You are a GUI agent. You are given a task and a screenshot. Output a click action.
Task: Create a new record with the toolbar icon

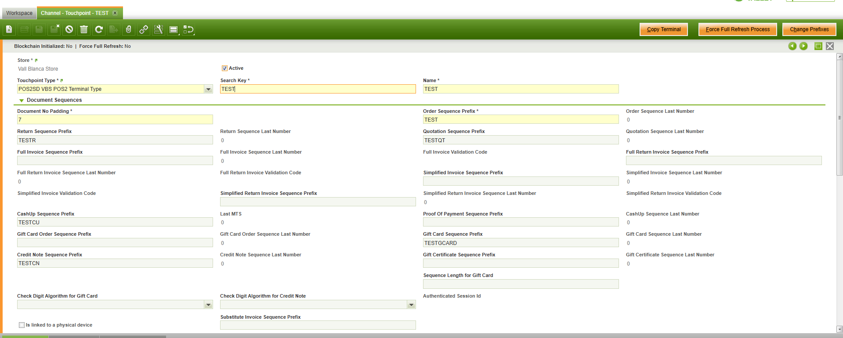pos(9,29)
